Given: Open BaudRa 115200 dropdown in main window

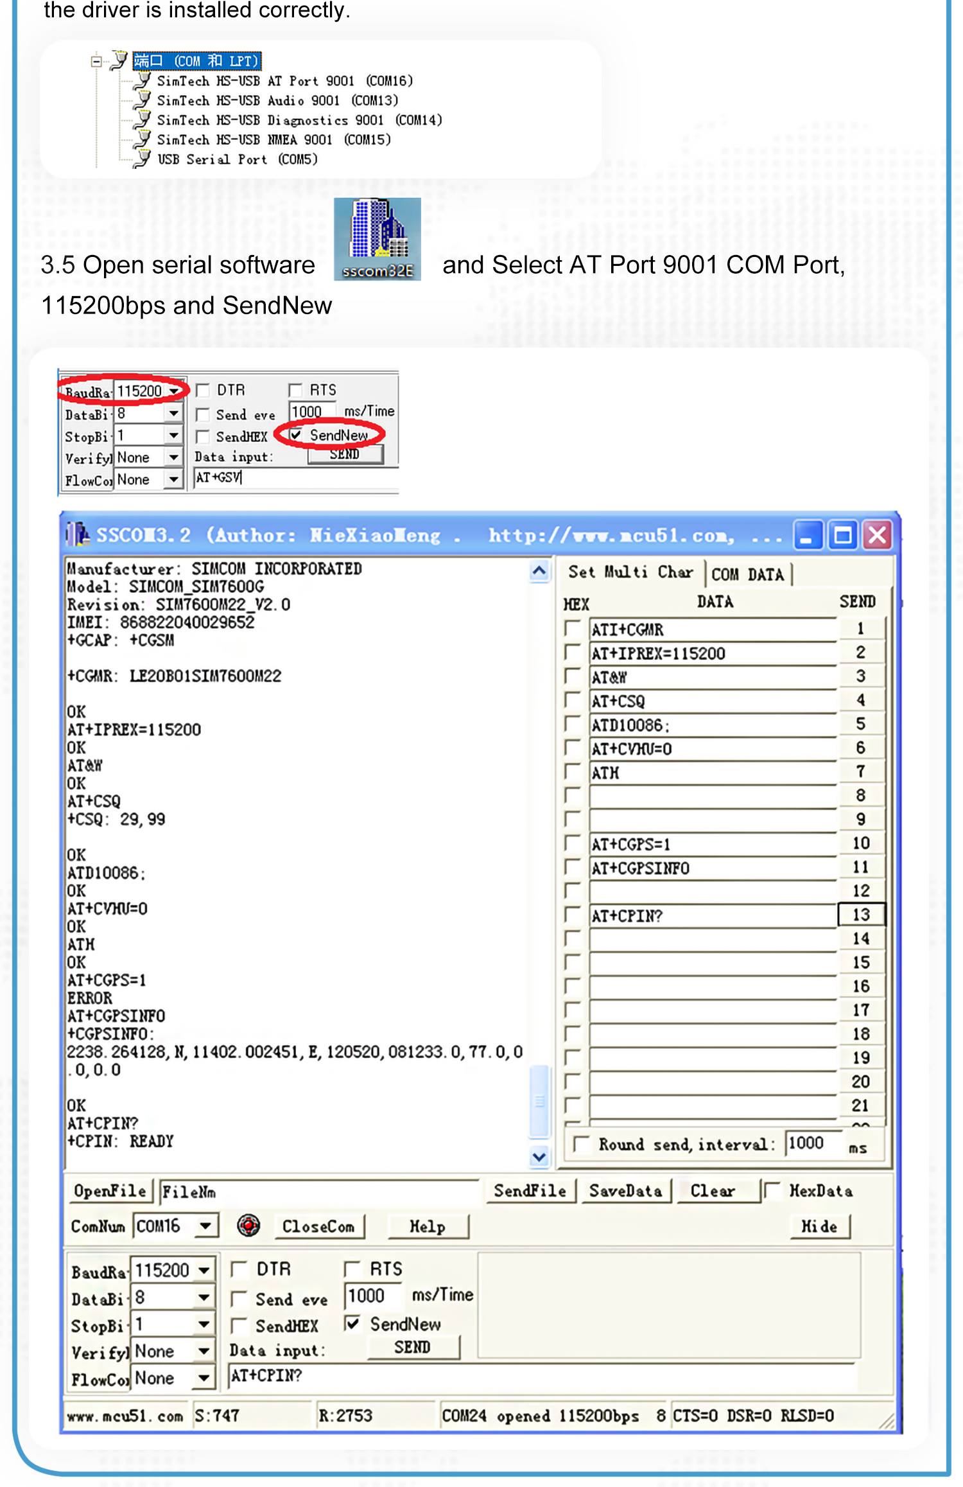Looking at the screenshot, I should [204, 1270].
